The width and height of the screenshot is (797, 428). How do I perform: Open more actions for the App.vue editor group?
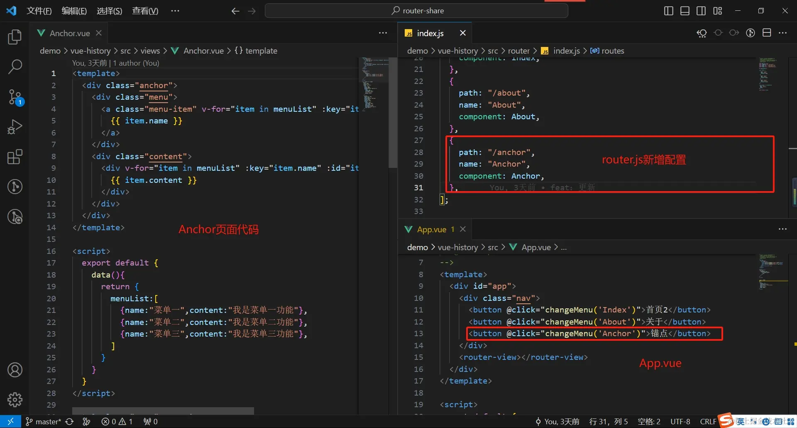click(x=783, y=229)
